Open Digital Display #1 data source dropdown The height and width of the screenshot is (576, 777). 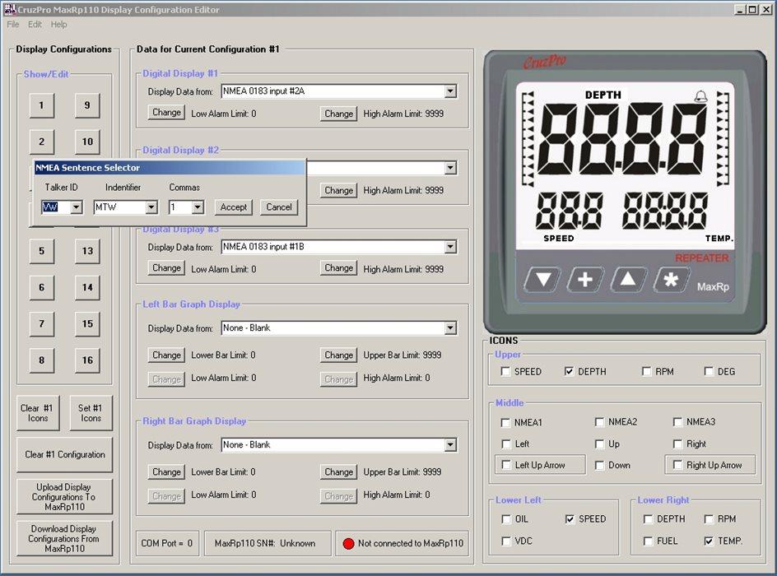tap(450, 91)
